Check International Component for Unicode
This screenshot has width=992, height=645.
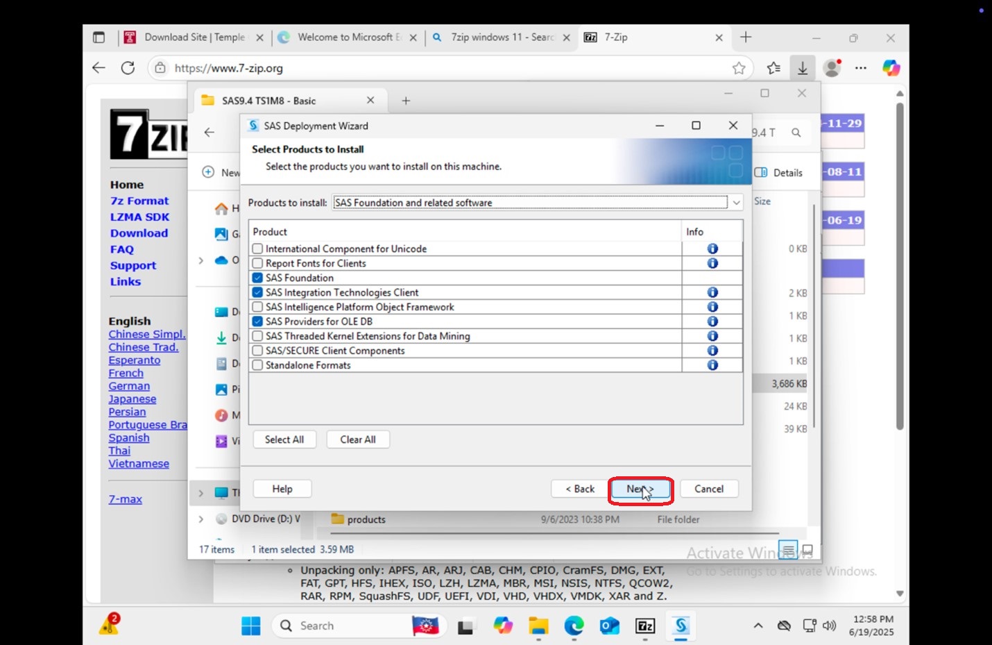click(257, 249)
